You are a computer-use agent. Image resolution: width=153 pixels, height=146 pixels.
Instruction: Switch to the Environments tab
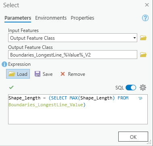(51, 18)
